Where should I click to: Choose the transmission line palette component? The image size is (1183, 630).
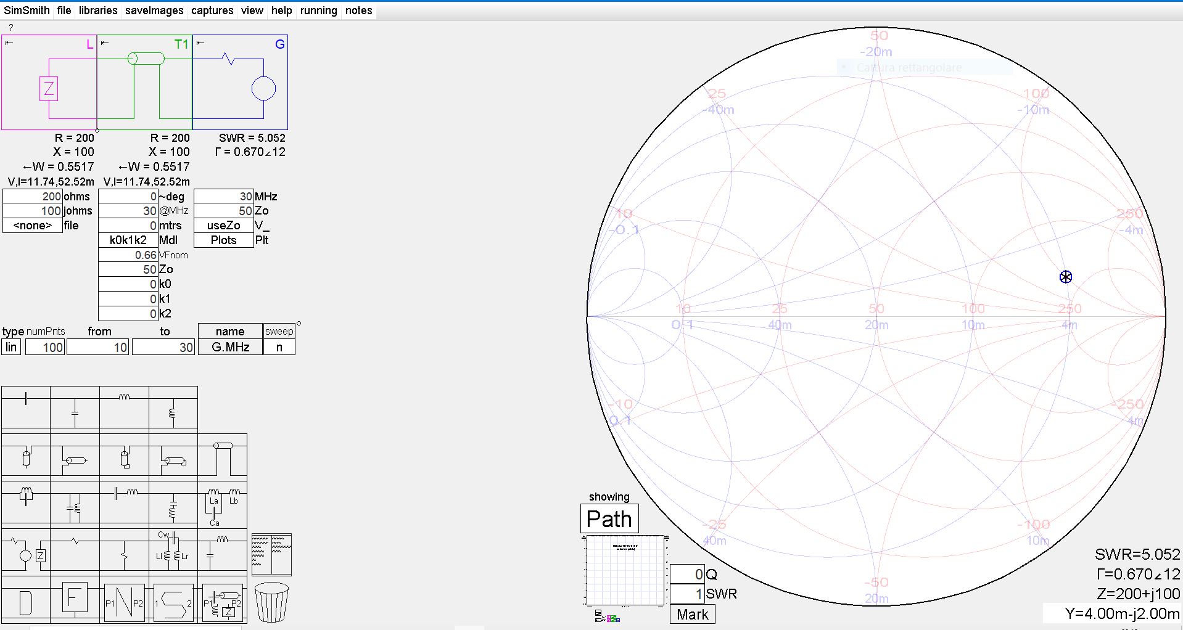pyautogui.click(x=223, y=456)
